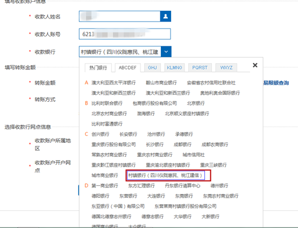
Task: Select 重庆三峡银行 entry
Action: pos(213,165)
